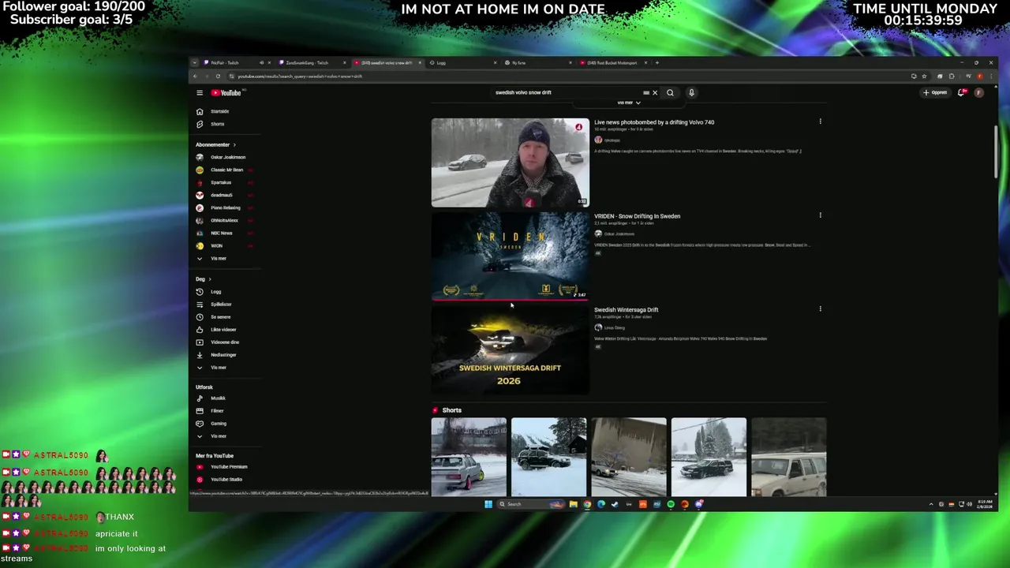Open Likte videoer in sidebar
1010x568 pixels.
[223, 330]
